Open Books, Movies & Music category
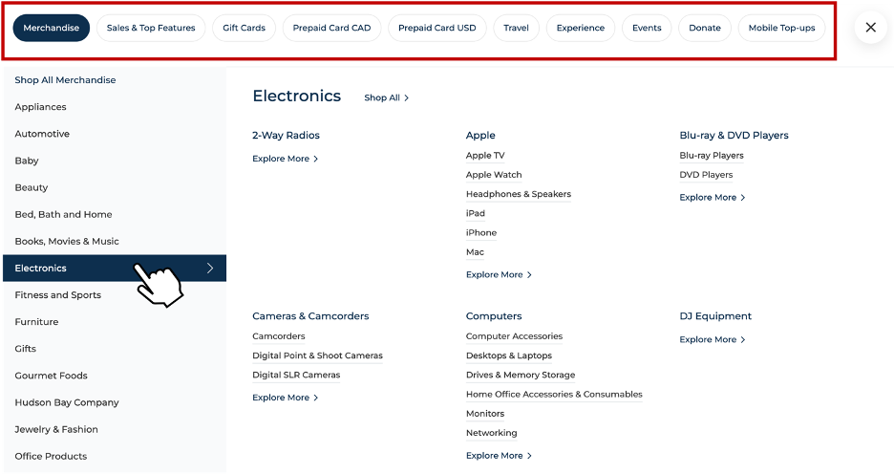The image size is (894, 474). (67, 241)
